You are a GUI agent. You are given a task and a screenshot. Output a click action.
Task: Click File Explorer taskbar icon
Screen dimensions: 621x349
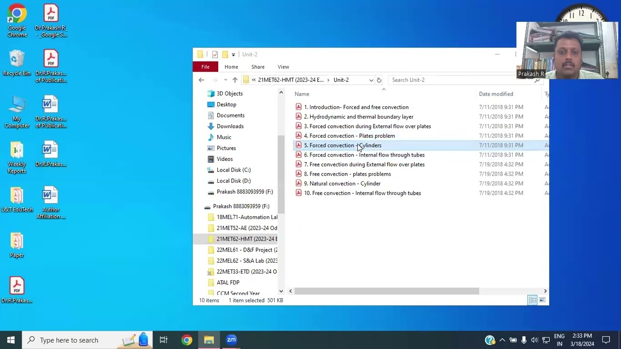tap(209, 340)
